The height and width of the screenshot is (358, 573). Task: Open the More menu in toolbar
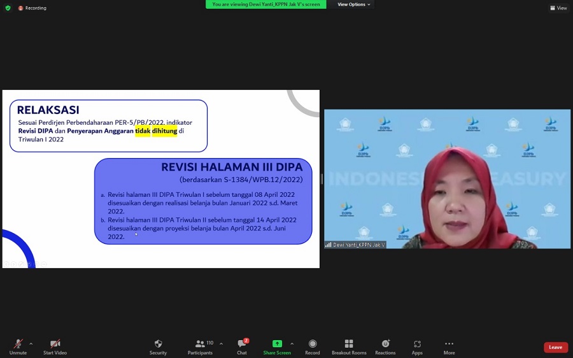[x=449, y=347]
